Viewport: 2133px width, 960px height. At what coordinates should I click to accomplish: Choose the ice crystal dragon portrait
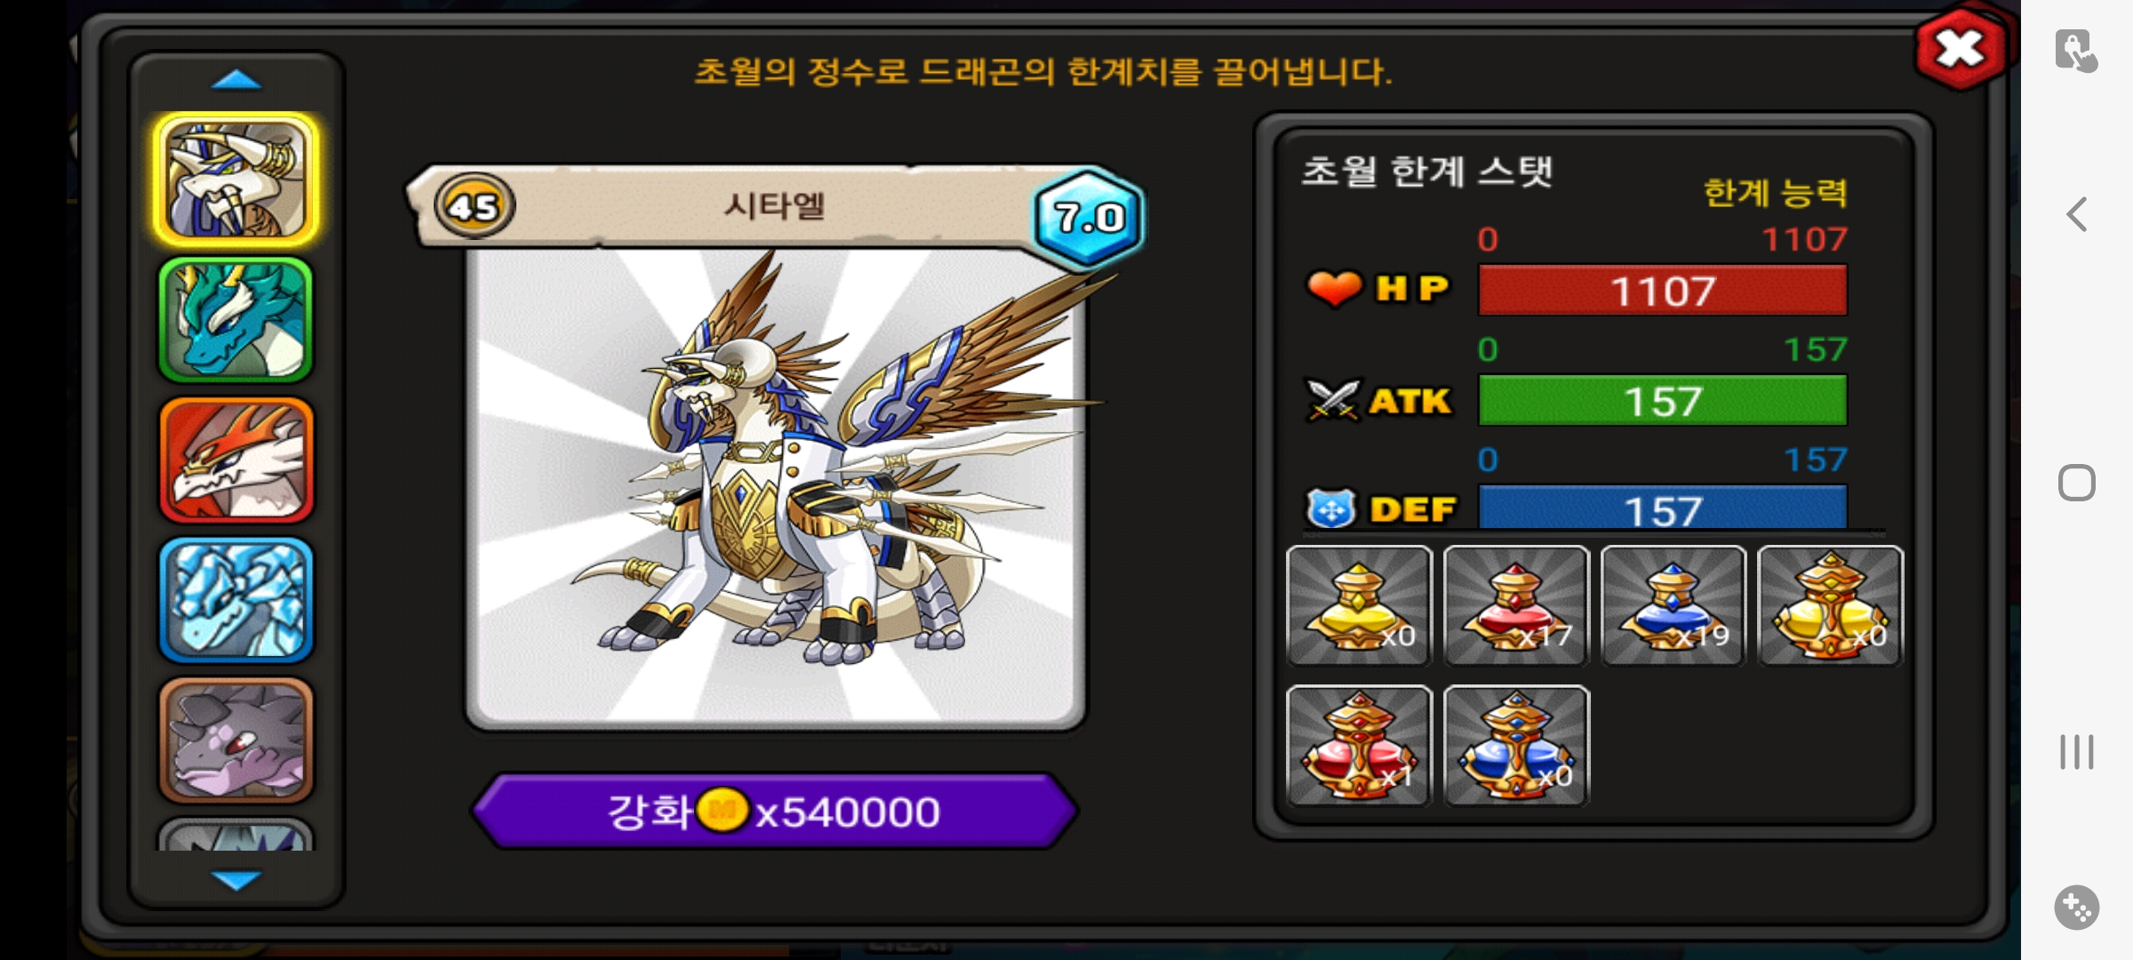236,600
